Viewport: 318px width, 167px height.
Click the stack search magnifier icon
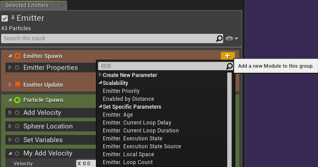pos(219,38)
